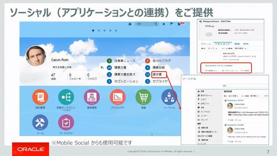Screen dimensions: 277x156
Task: Click the 購買文書 badge showing 24
Action: (110, 68)
